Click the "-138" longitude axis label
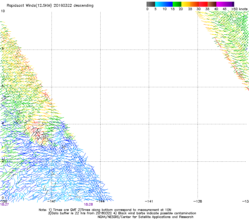The image size is (249, 219). 198,201
